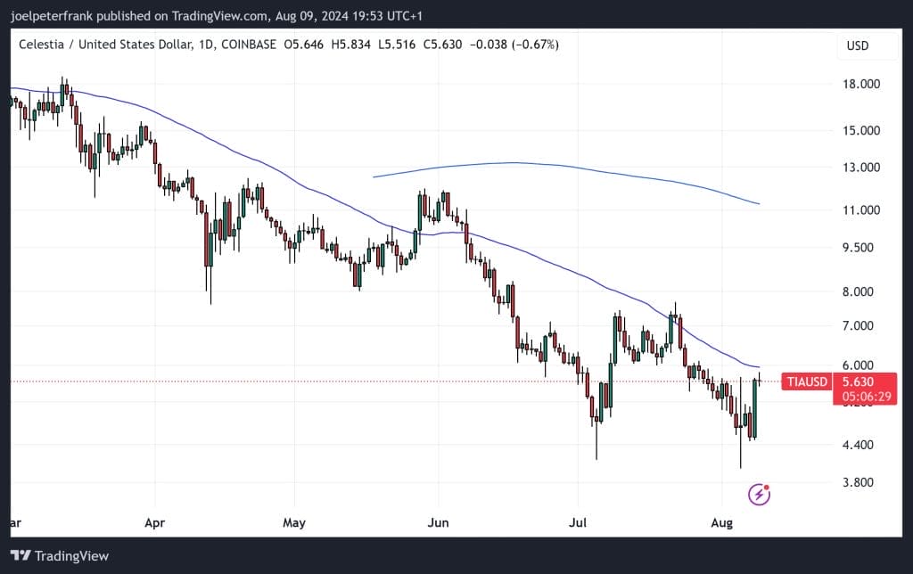Click the May label on time axis
This screenshot has width=913, height=574.
tap(294, 523)
